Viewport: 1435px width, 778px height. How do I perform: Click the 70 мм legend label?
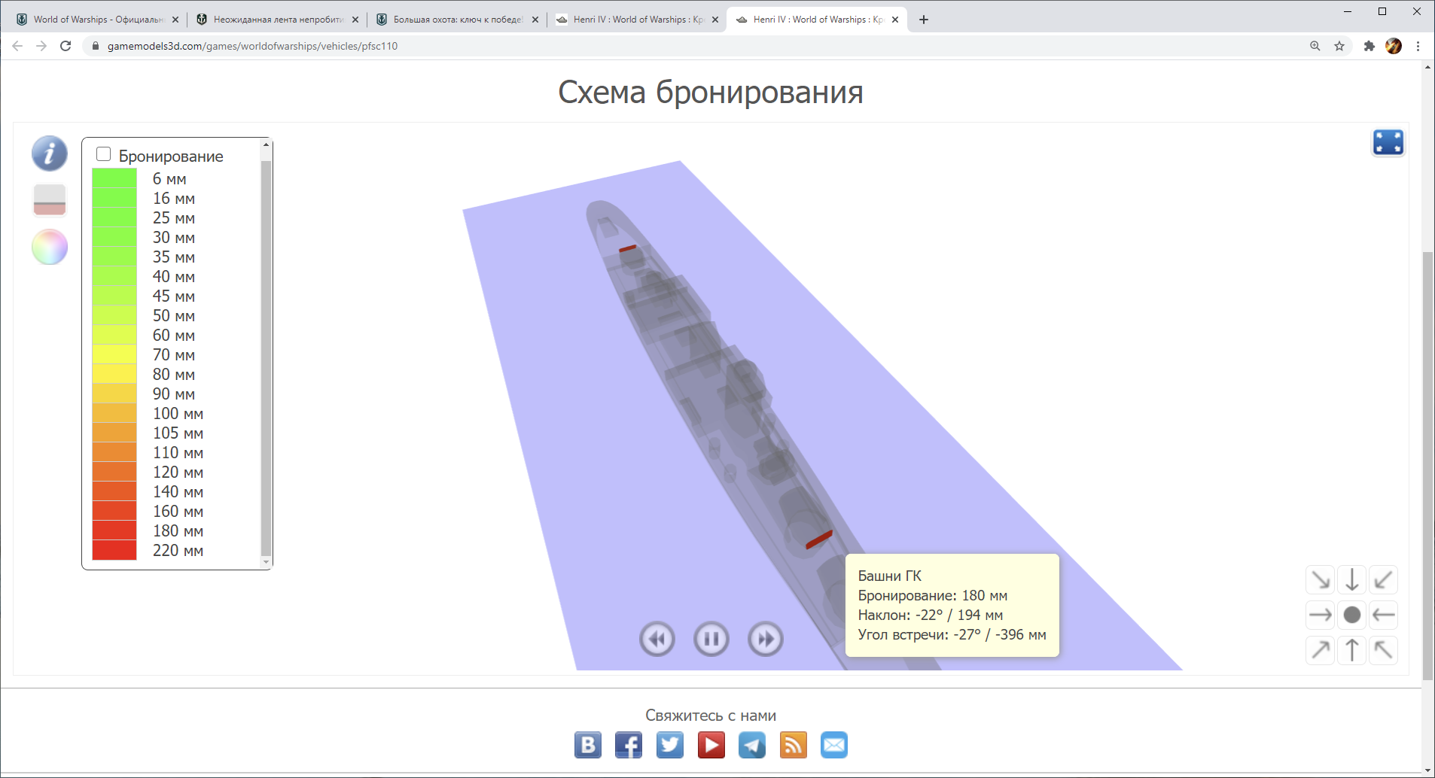coord(174,355)
